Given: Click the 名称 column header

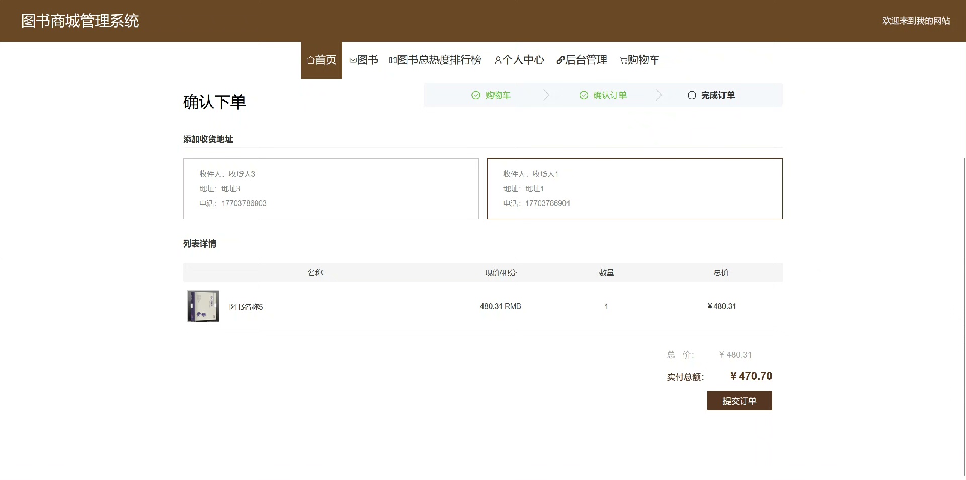Looking at the screenshot, I should 315,273.
